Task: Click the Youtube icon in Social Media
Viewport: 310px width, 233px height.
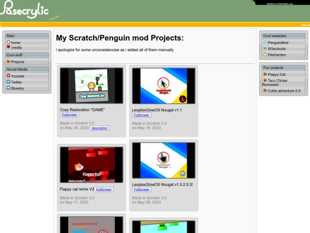Action: pyautogui.click(x=8, y=76)
